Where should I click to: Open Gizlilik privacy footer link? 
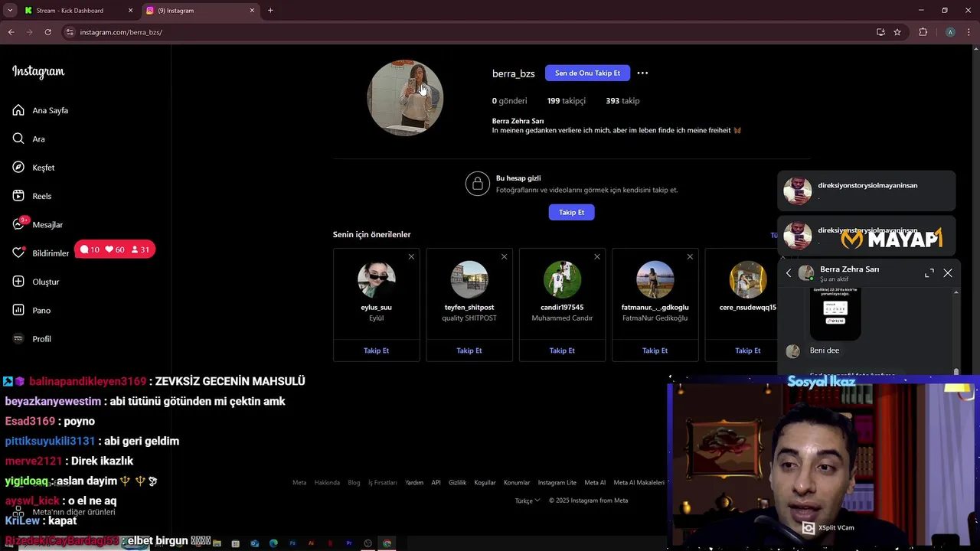coord(457,483)
